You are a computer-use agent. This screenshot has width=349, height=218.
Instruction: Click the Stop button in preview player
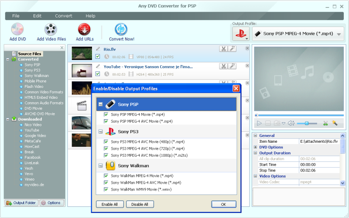point(268,123)
